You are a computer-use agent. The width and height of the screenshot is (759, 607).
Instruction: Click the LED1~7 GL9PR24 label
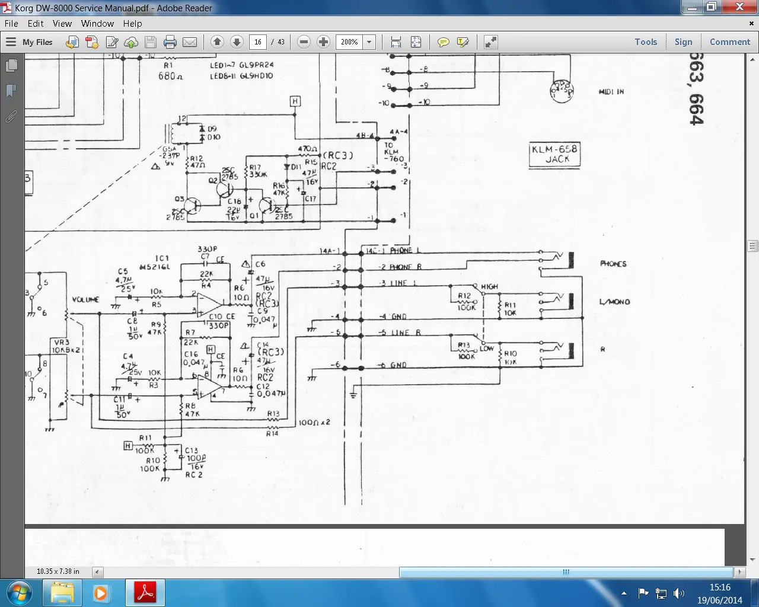click(x=242, y=65)
